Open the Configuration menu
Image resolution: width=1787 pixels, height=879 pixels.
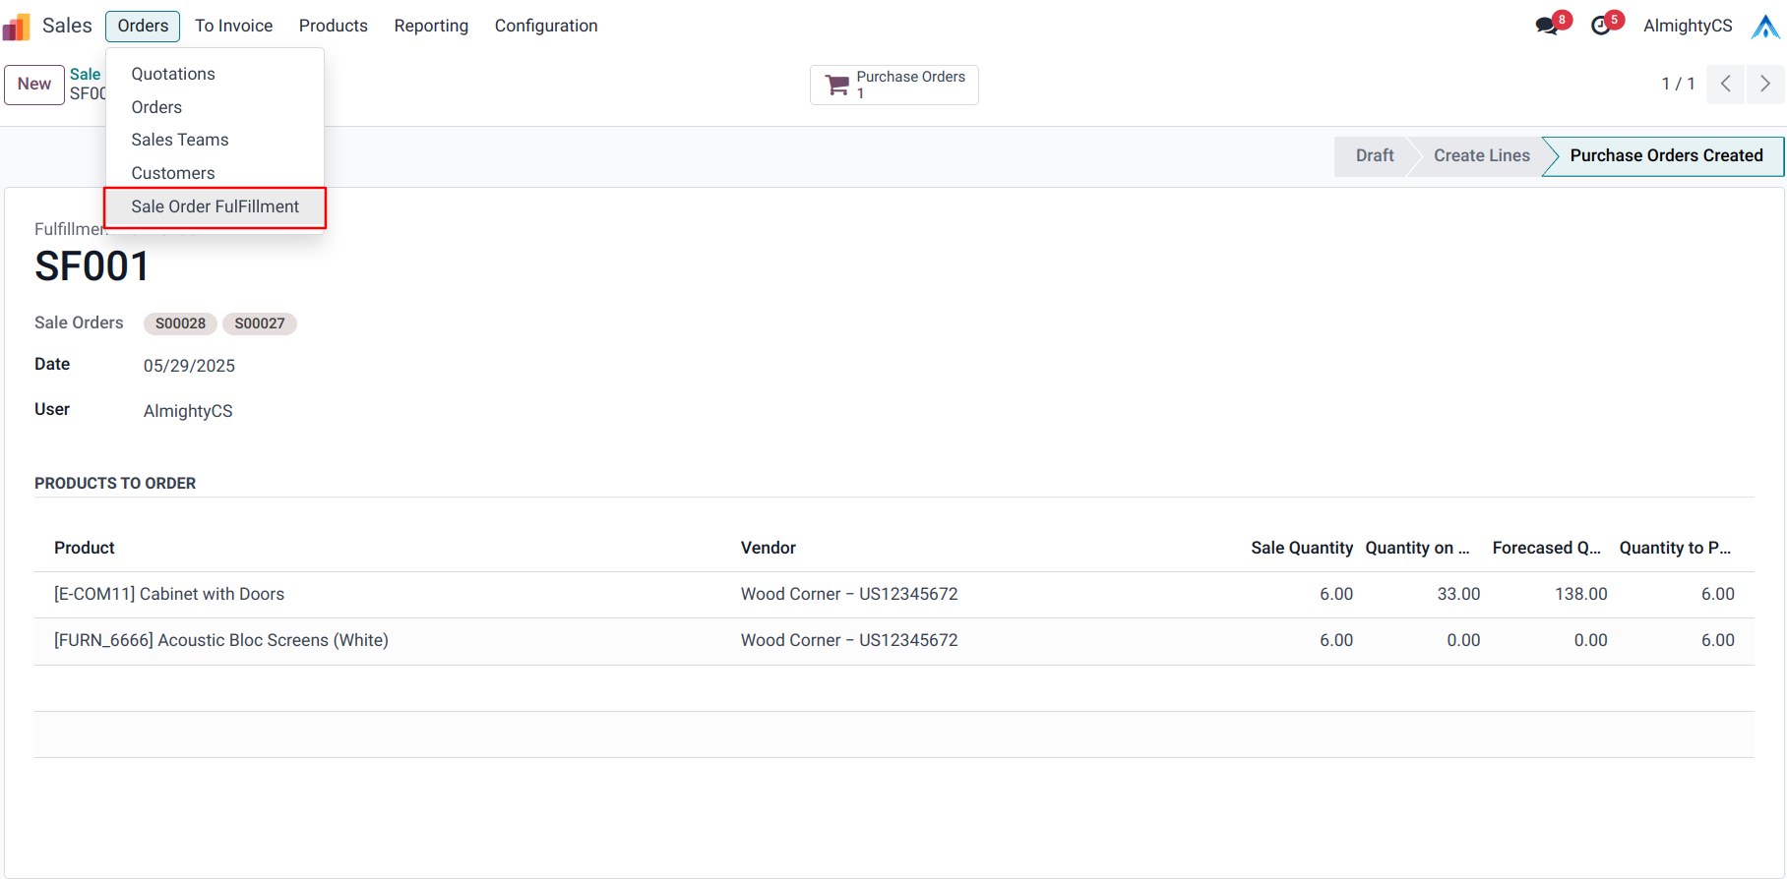[x=546, y=27]
